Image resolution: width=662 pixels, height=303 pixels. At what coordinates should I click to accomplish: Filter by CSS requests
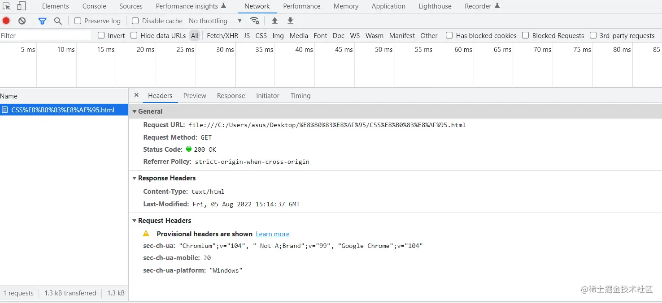[261, 35]
